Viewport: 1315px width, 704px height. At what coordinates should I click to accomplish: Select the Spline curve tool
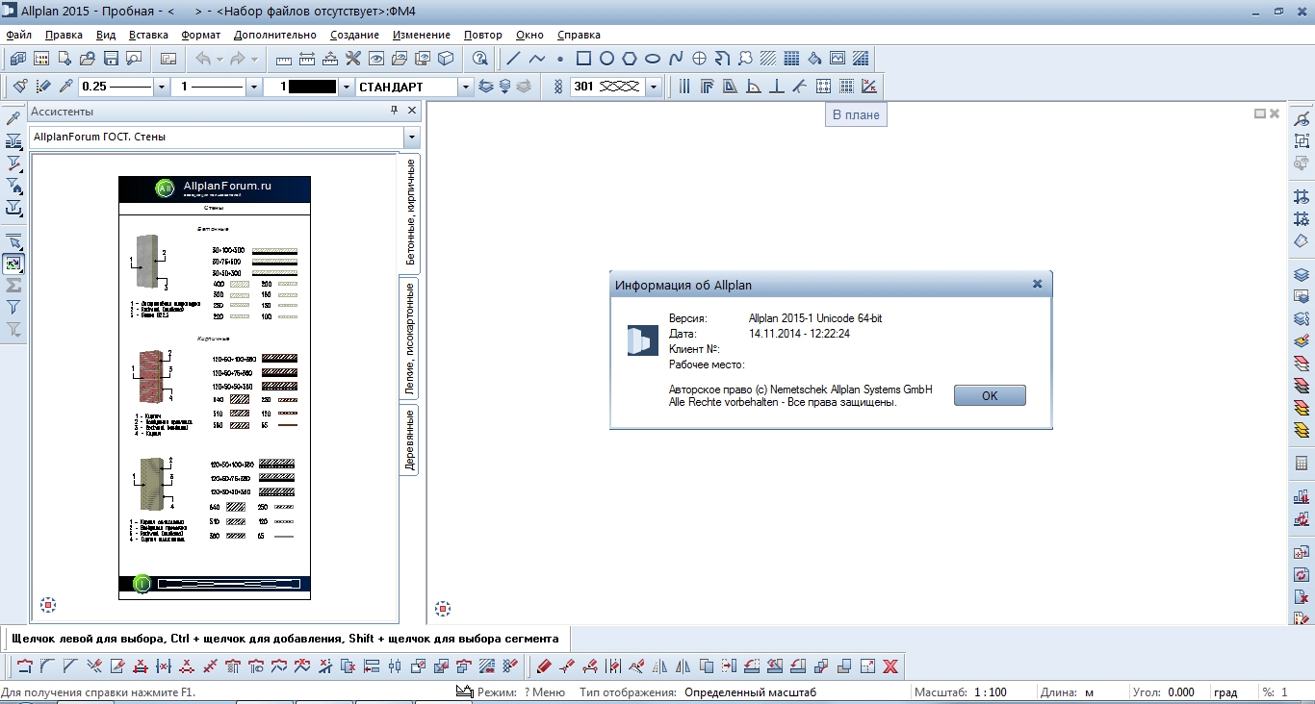click(x=677, y=59)
